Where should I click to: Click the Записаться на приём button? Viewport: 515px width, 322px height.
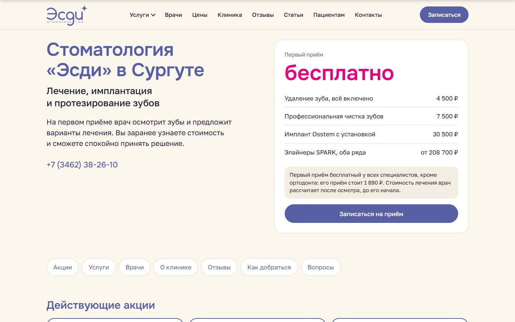click(371, 214)
